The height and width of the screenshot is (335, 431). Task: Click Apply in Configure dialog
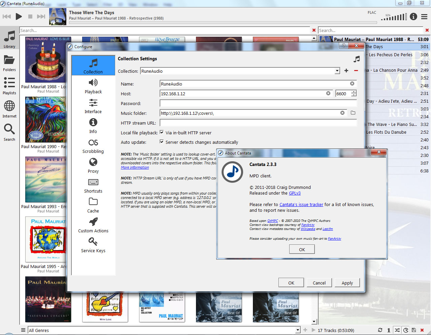click(347, 283)
